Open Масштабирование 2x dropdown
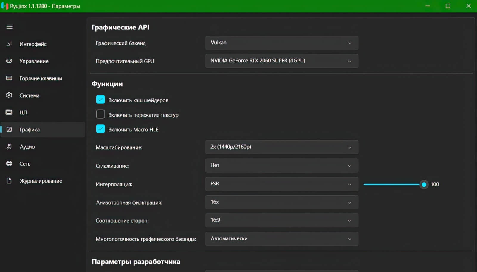This screenshot has height=272, width=477. coord(282,147)
